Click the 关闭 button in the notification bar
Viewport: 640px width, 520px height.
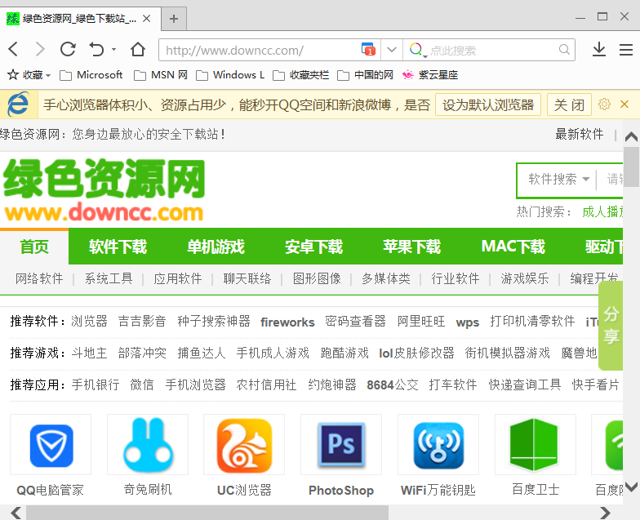pyautogui.click(x=569, y=104)
